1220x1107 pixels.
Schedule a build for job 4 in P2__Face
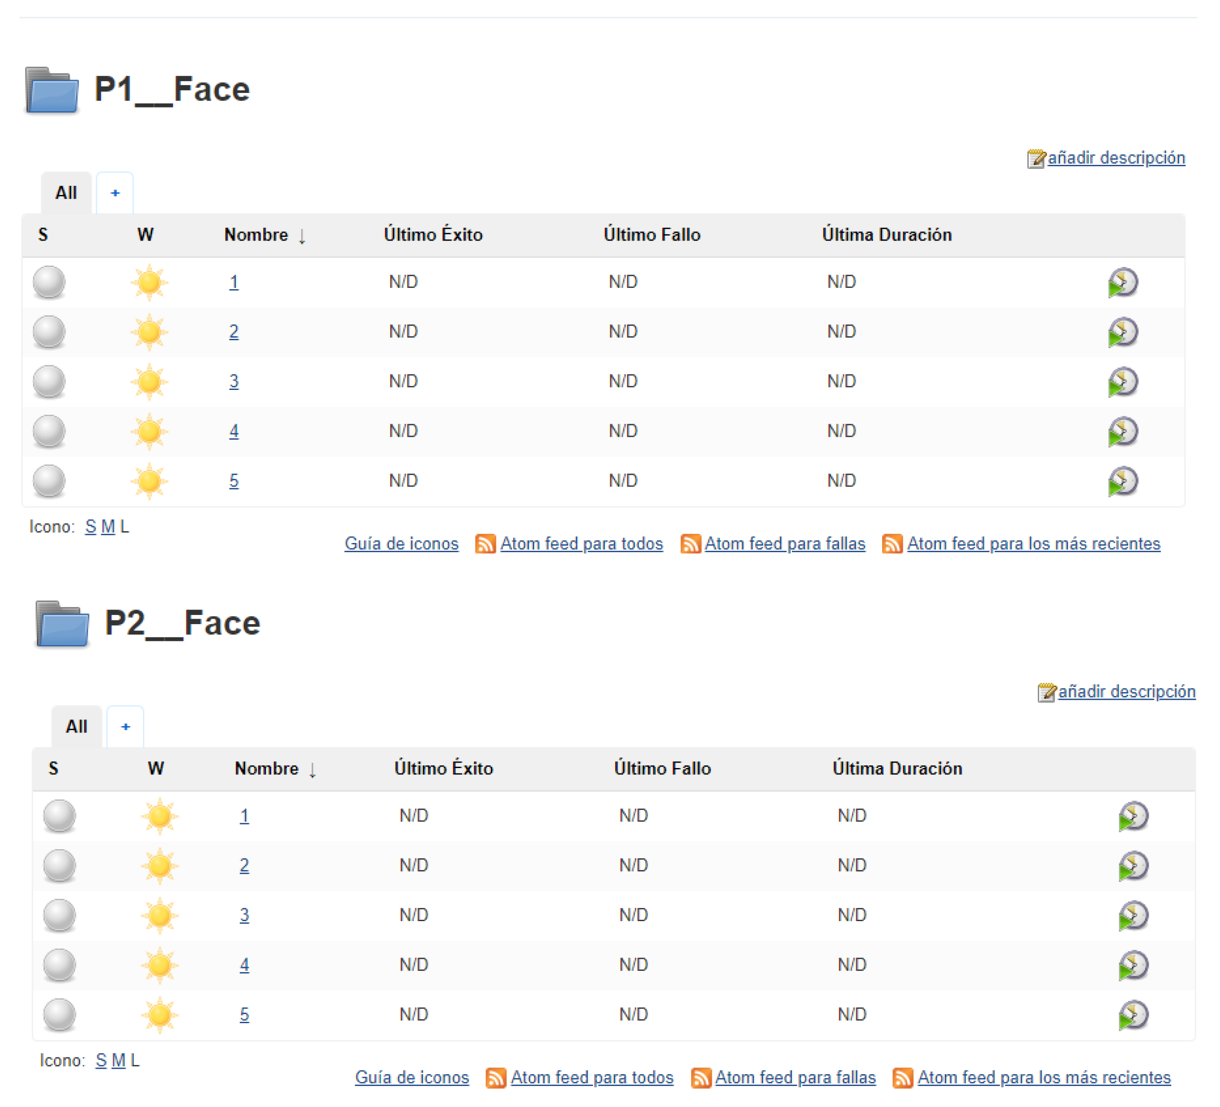(1133, 965)
